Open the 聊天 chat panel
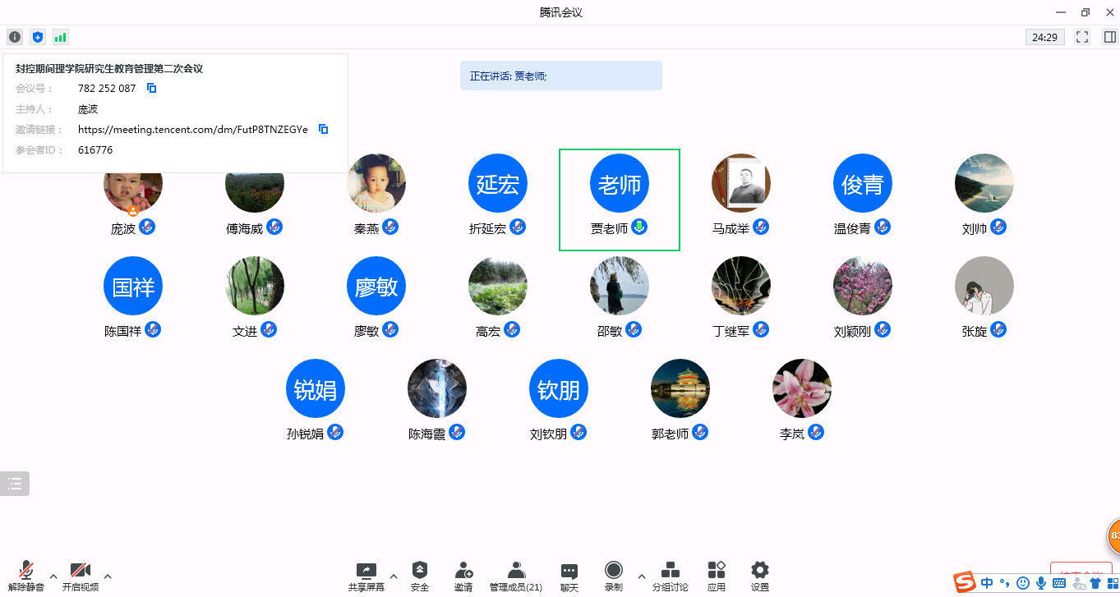1120x597 pixels. click(x=569, y=576)
